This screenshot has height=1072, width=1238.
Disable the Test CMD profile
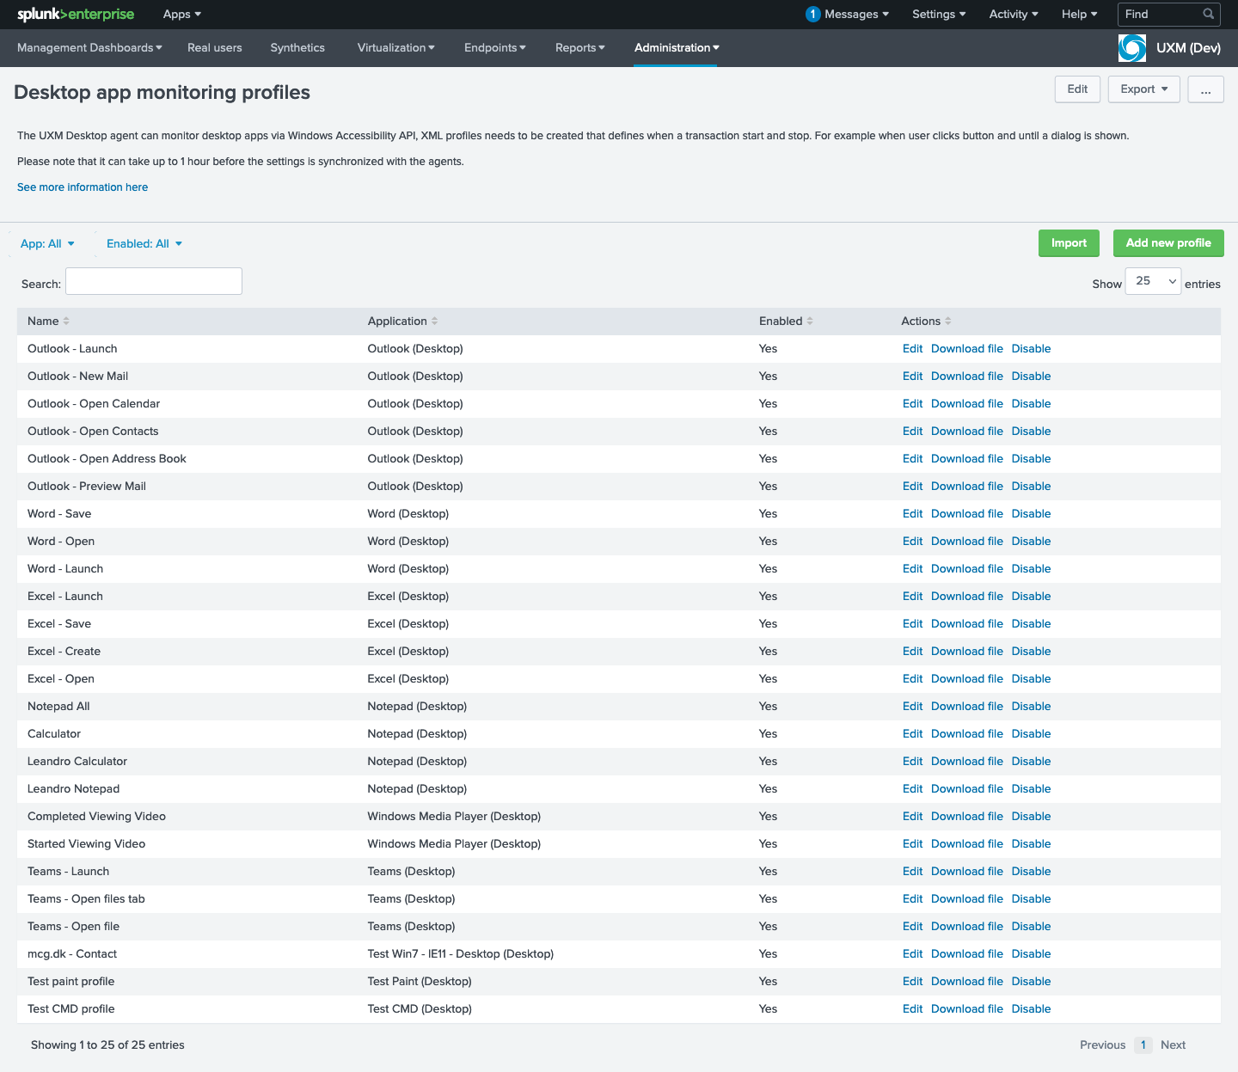coord(1031,1009)
